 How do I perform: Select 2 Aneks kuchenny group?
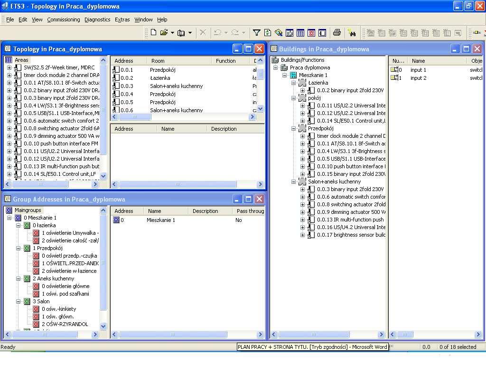(x=54, y=279)
